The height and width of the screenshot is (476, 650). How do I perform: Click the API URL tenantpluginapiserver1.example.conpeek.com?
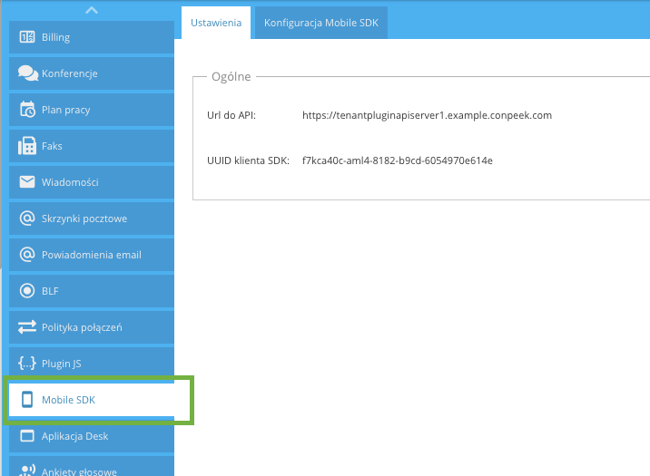tap(427, 115)
